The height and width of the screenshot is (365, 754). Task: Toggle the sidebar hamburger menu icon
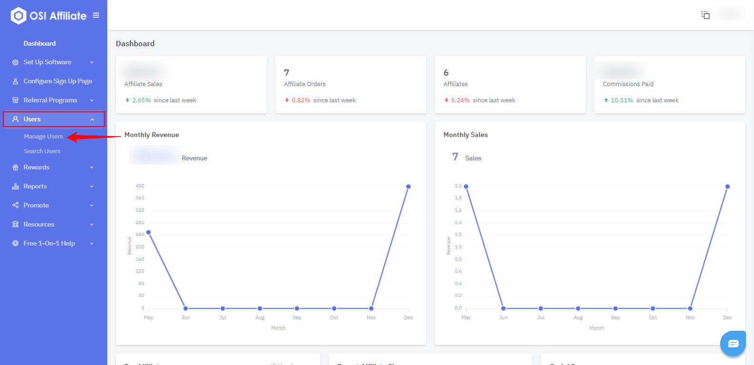pos(96,15)
